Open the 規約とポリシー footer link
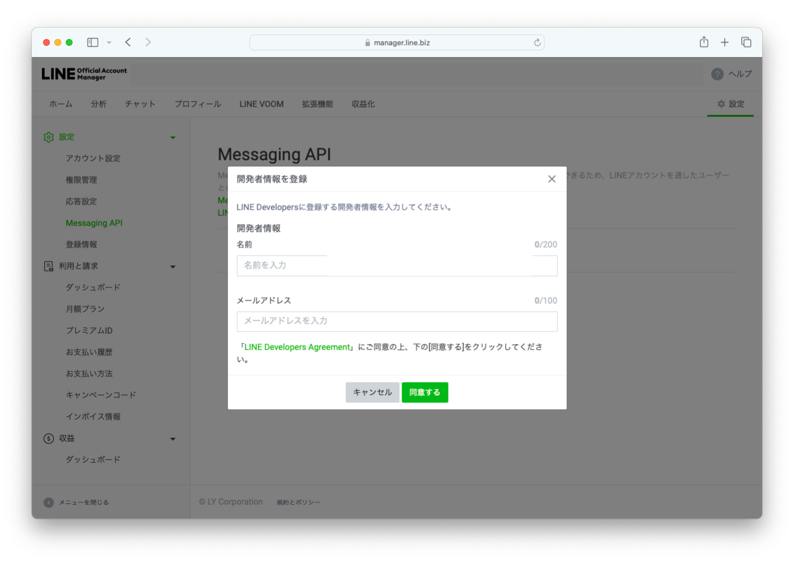Image resolution: width=794 pixels, height=567 pixels. 298,503
